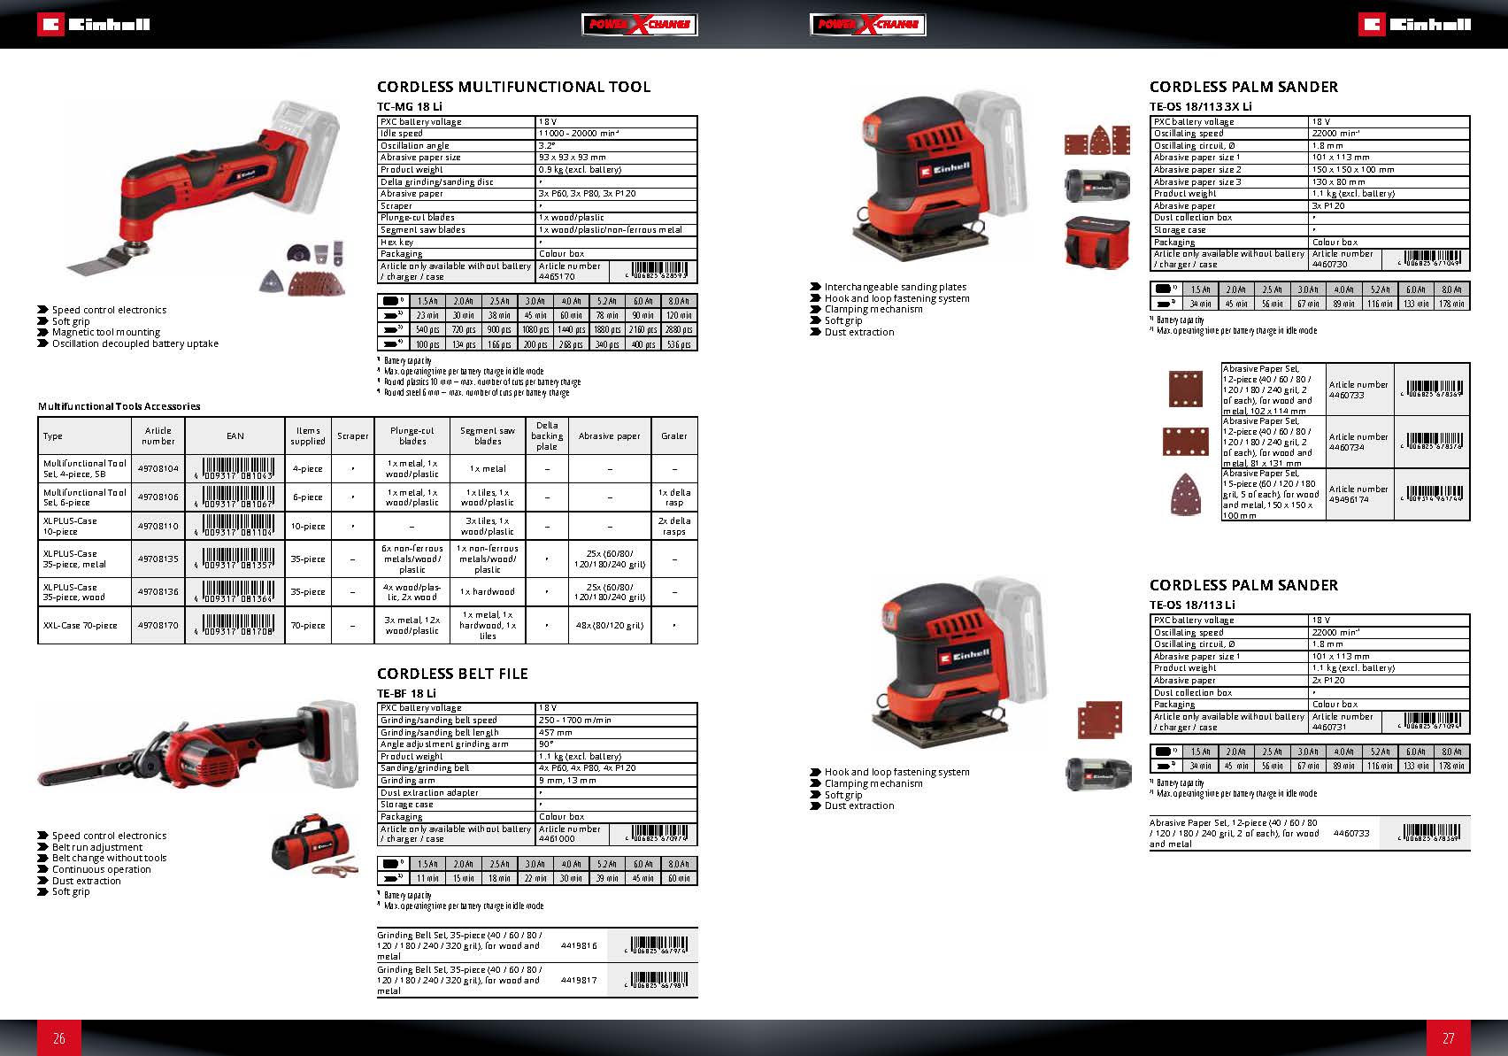Viewport: 1508px width, 1056px height.
Task: Click the 'XLPLUS-Case 35-piece, metal' row label
Action: [x=75, y=559]
